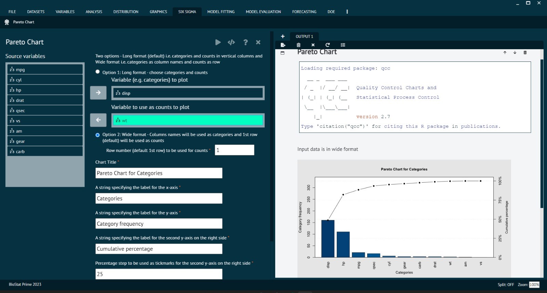This screenshot has width=547, height=293.
Task: Delete the Pareto Chart output block
Action: click(525, 53)
